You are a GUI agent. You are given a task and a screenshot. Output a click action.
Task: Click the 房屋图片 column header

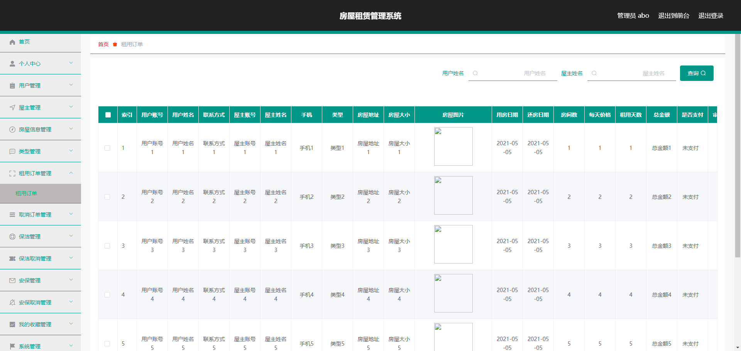(453, 115)
